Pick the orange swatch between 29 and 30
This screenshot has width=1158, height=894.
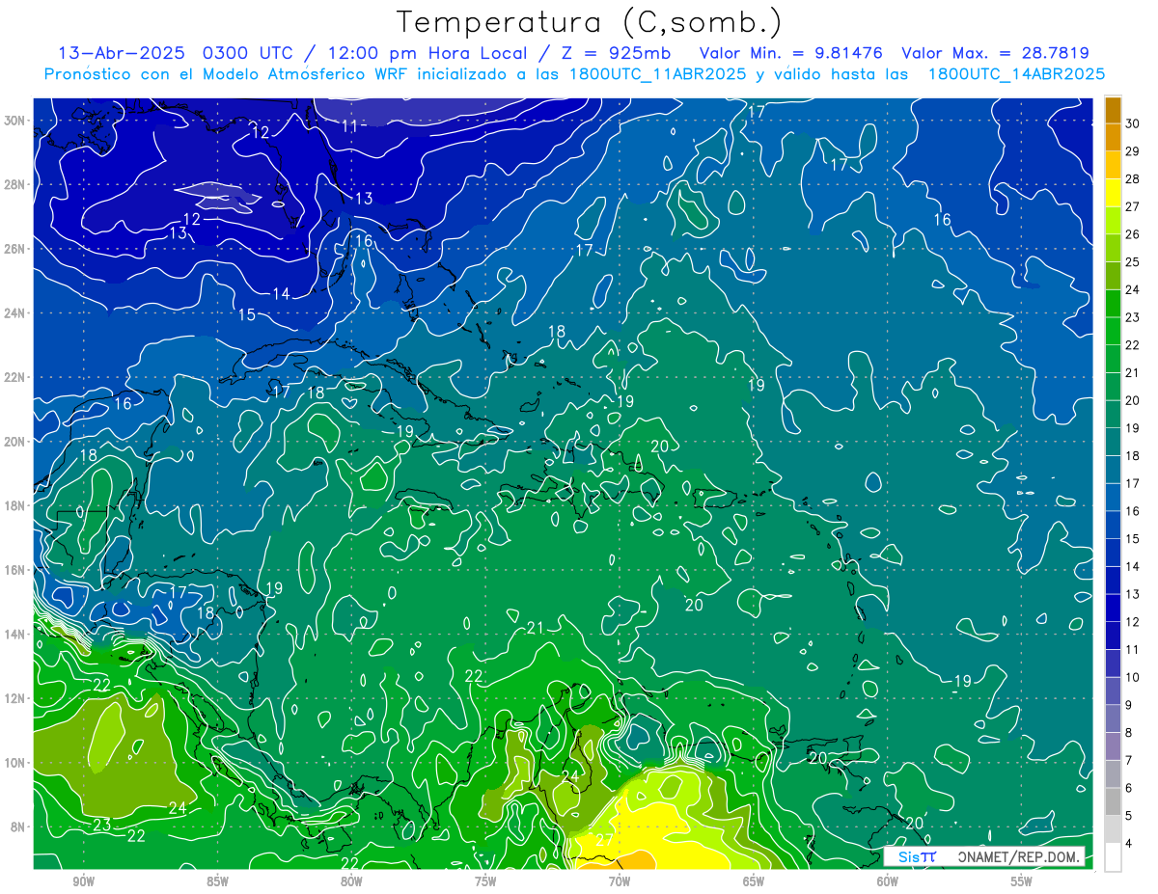coord(1113,137)
